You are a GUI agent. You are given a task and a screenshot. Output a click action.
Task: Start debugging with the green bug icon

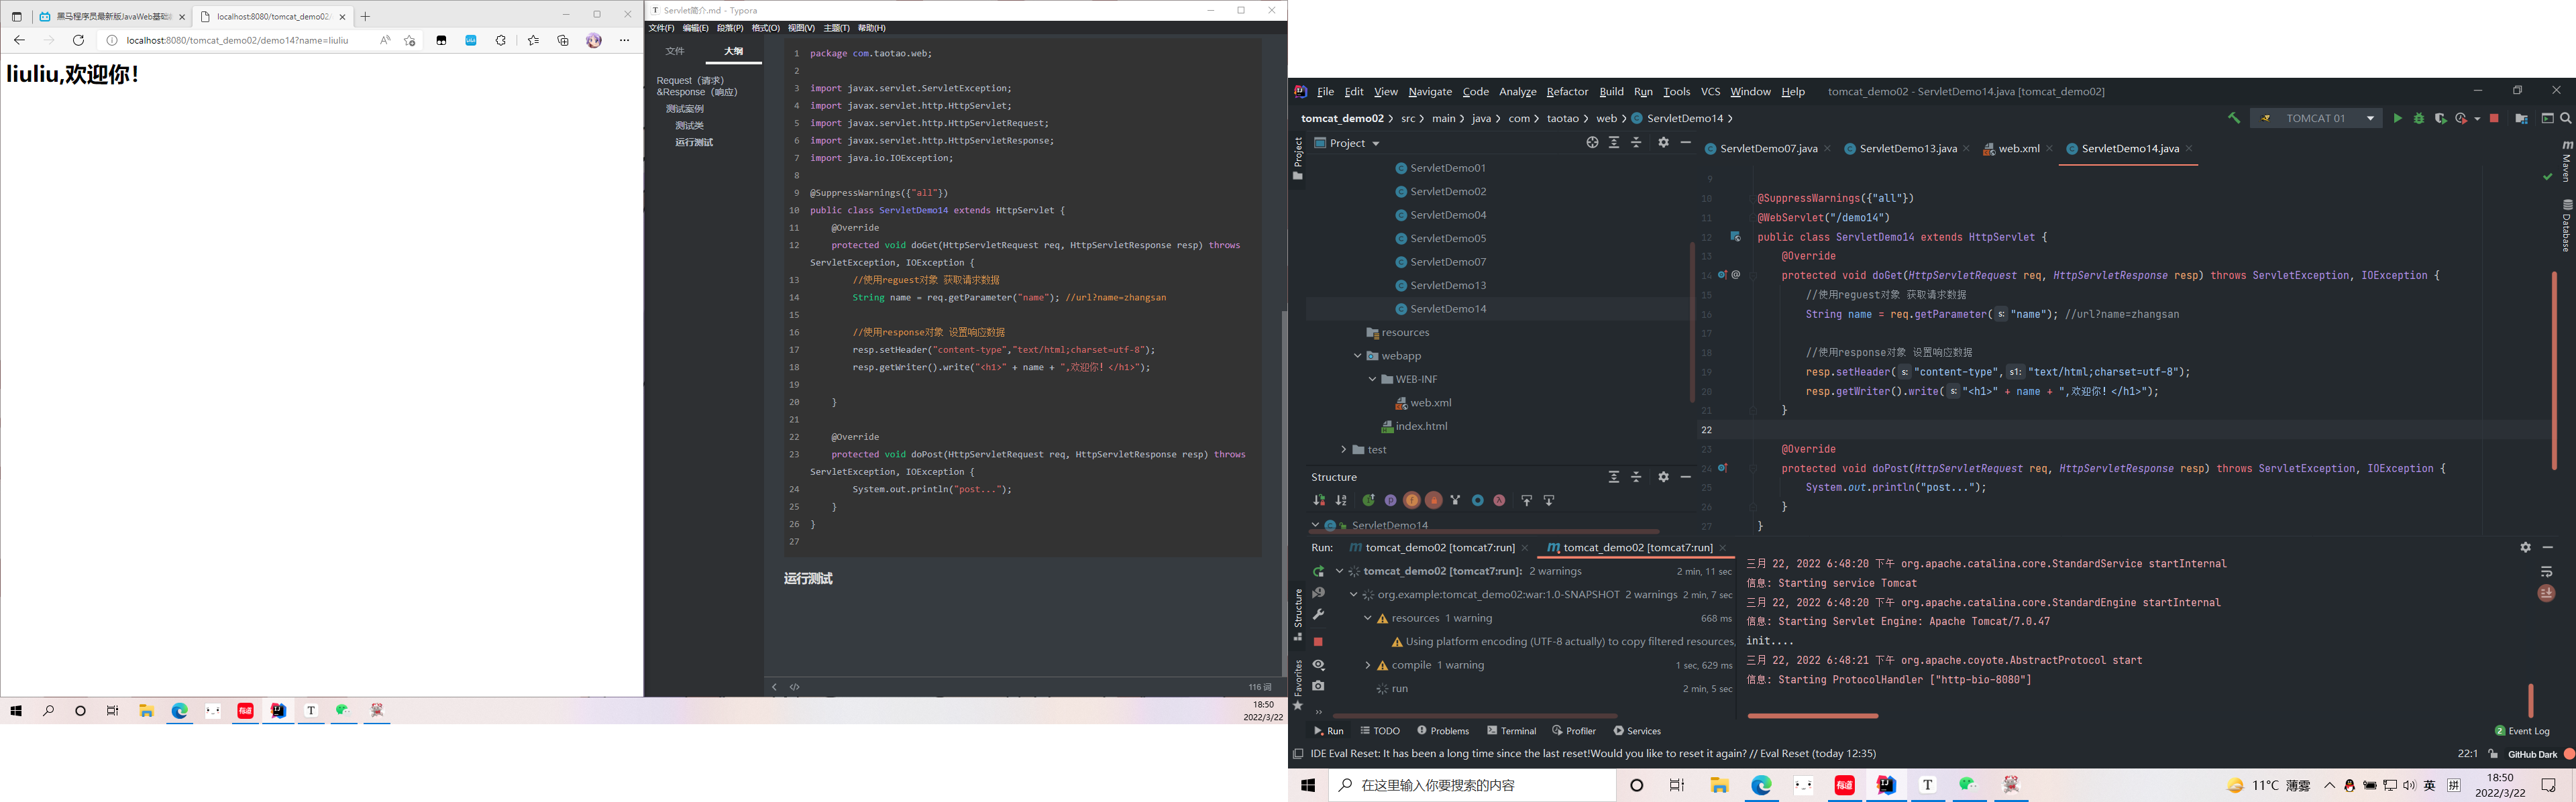click(x=2418, y=119)
